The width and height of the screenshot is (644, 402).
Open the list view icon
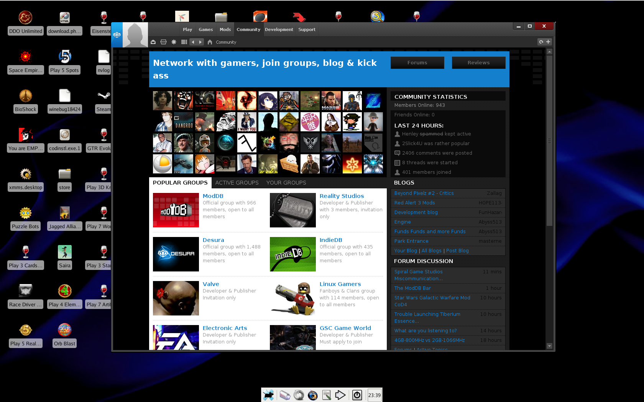coord(184,42)
